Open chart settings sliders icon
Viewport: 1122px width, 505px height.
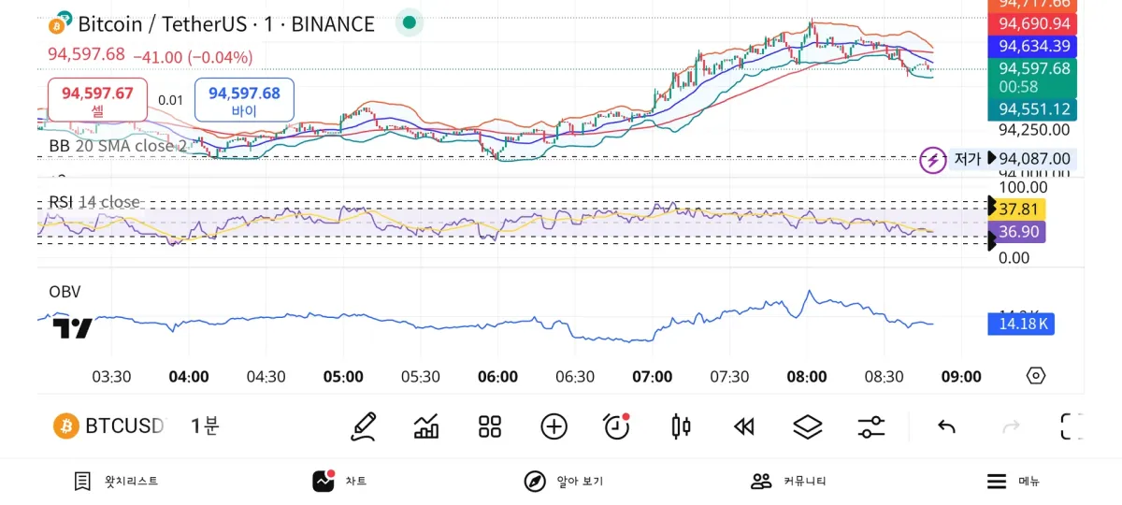click(x=870, y=426)
